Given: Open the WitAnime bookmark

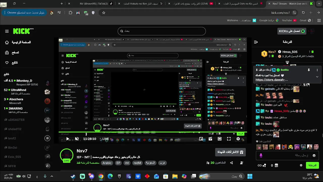Looking at the screenshot, I should point(241,20).
